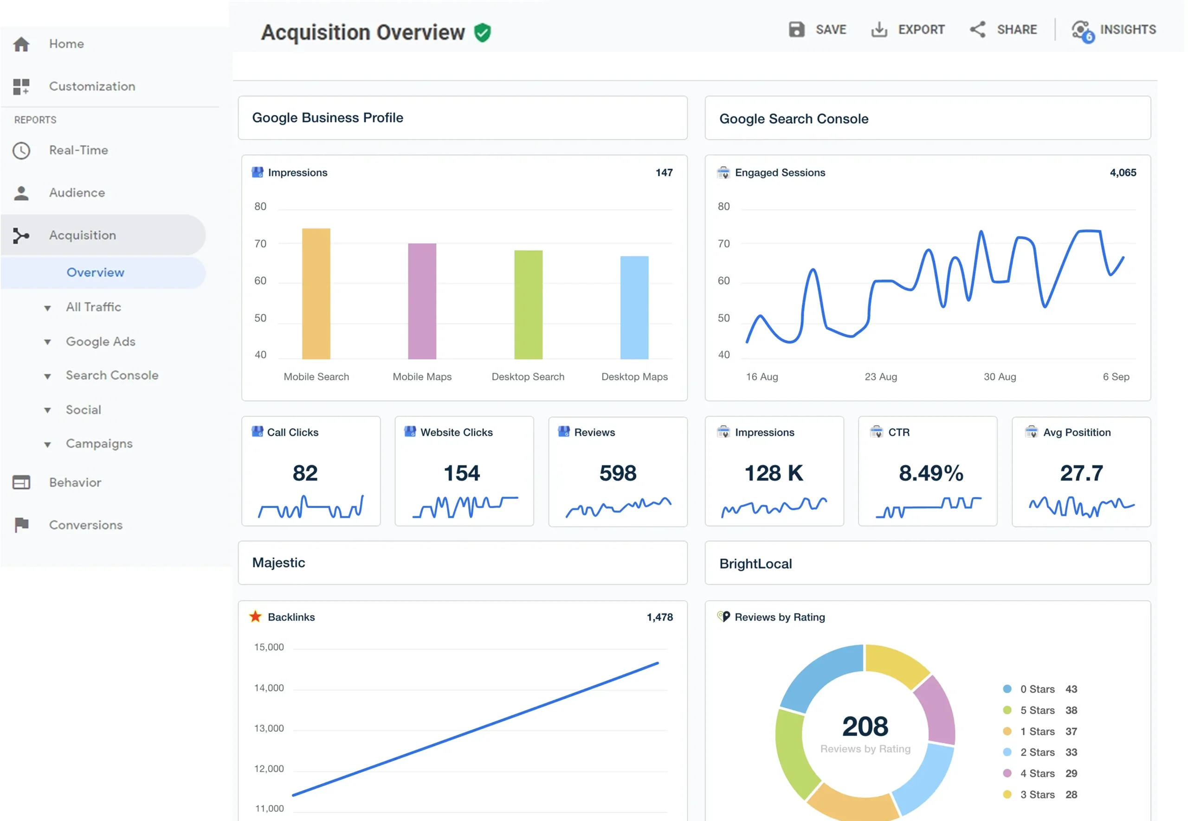Expand the Campaigns submenu arrow
This screenshot has height=821, width=1188.
pos(47,445)
